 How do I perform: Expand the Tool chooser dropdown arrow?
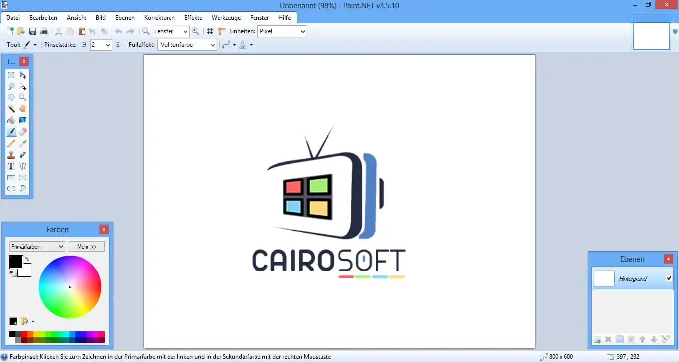tap(35, 45)
